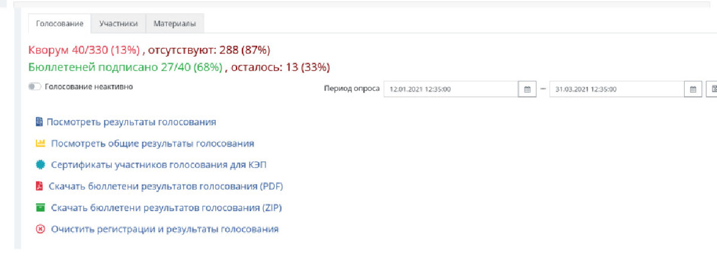
Task: Open calendar picker for start date 12.01.2021
Action: [x=527, y=89]
